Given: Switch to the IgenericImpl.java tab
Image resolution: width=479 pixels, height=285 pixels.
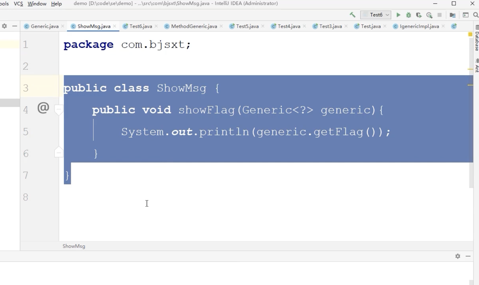Looking at the screenshot, I should coord(419,26).
